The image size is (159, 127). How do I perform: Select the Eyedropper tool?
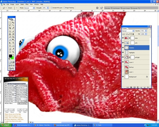click(x=13, y=49)
